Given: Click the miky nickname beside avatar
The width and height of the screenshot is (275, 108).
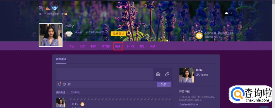Looking at the screenshot, I should [x=70, y=26].
